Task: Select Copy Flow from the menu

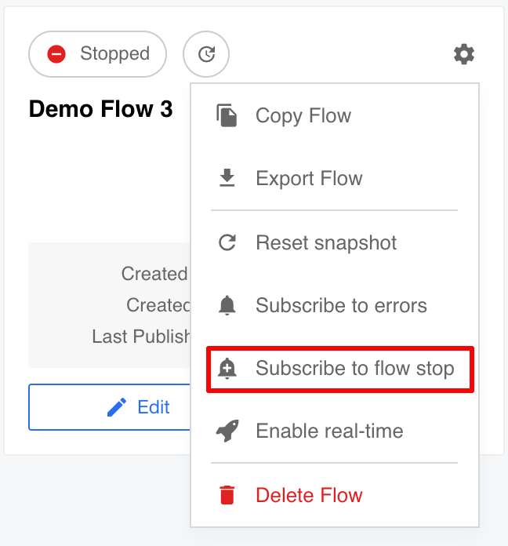Action: click(335, 115)
